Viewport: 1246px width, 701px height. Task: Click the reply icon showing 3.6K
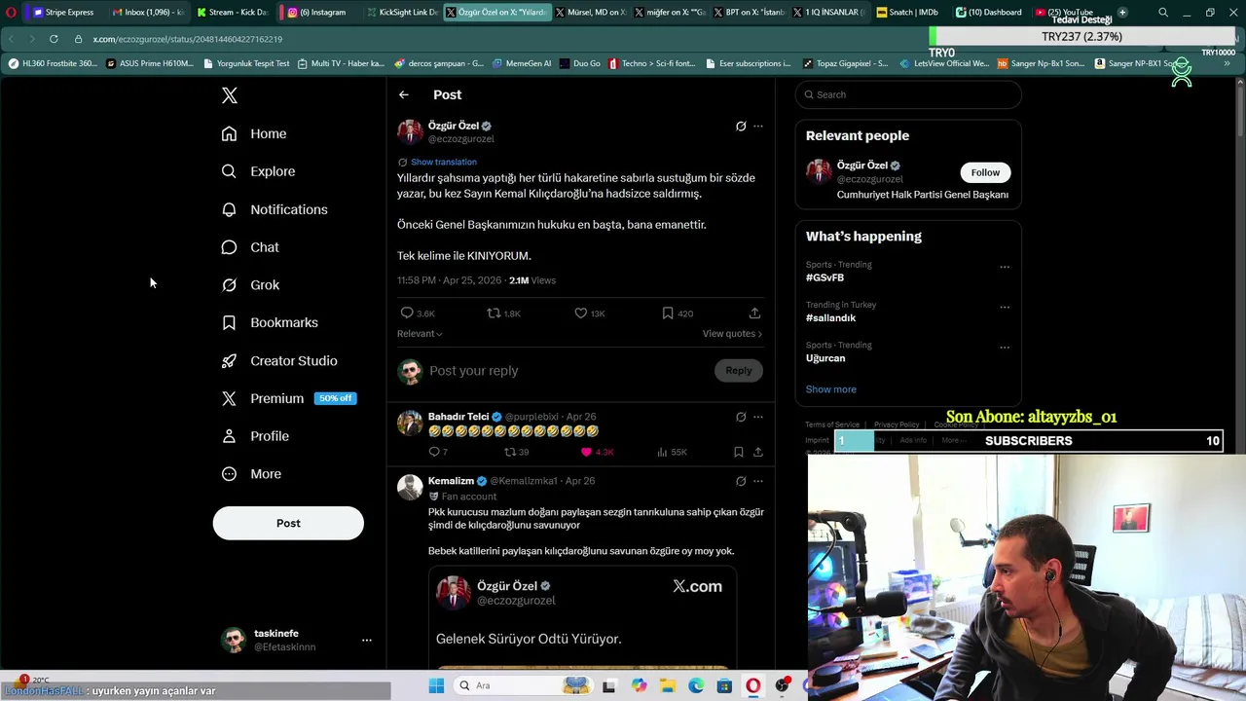point(407,313)
